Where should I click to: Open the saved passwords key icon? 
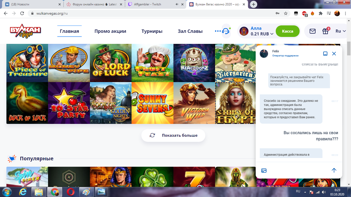click(x=278, y=13)
